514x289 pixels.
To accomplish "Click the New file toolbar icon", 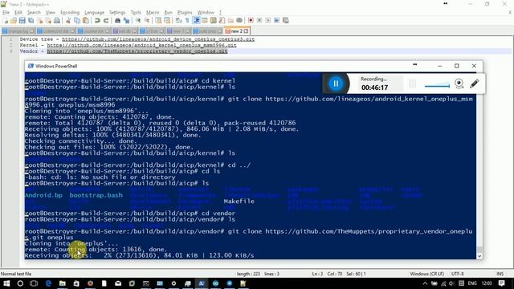I will (x=6, y=20).
